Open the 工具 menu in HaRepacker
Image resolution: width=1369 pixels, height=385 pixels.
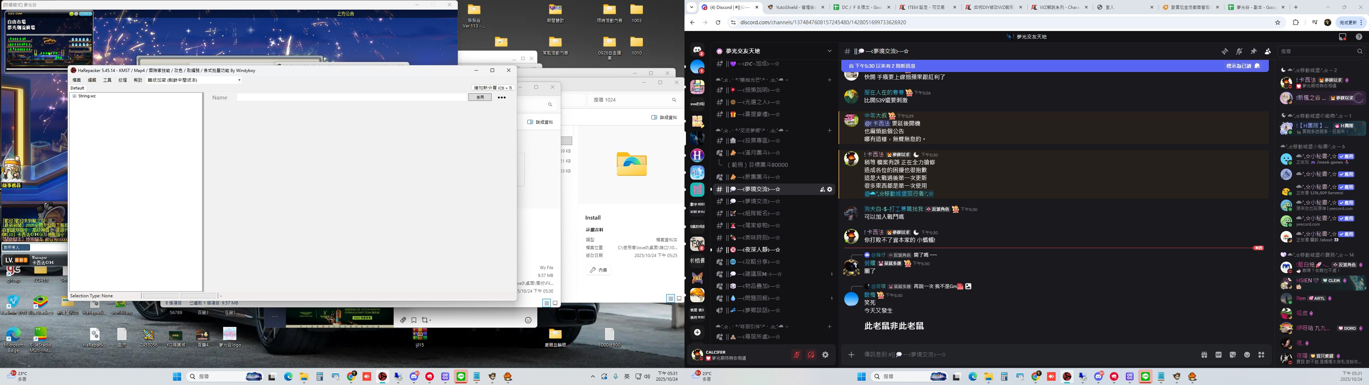pos(107,80)
